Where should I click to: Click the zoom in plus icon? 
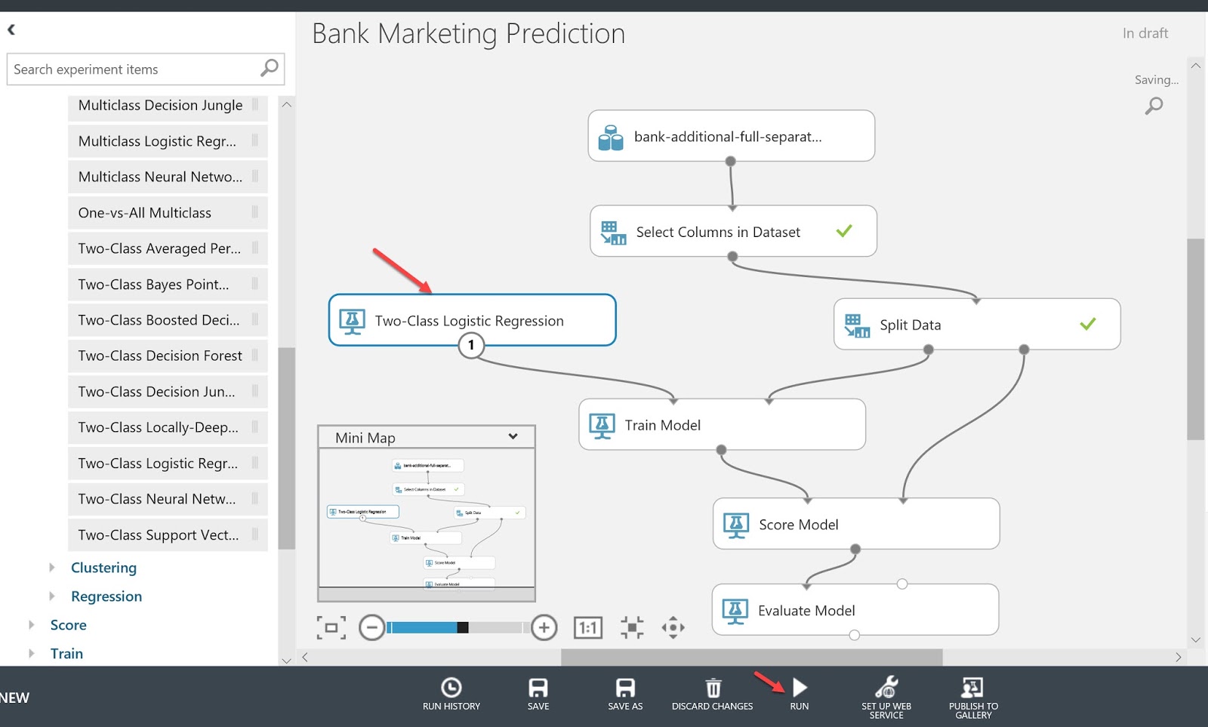click(x=544, y=627)
